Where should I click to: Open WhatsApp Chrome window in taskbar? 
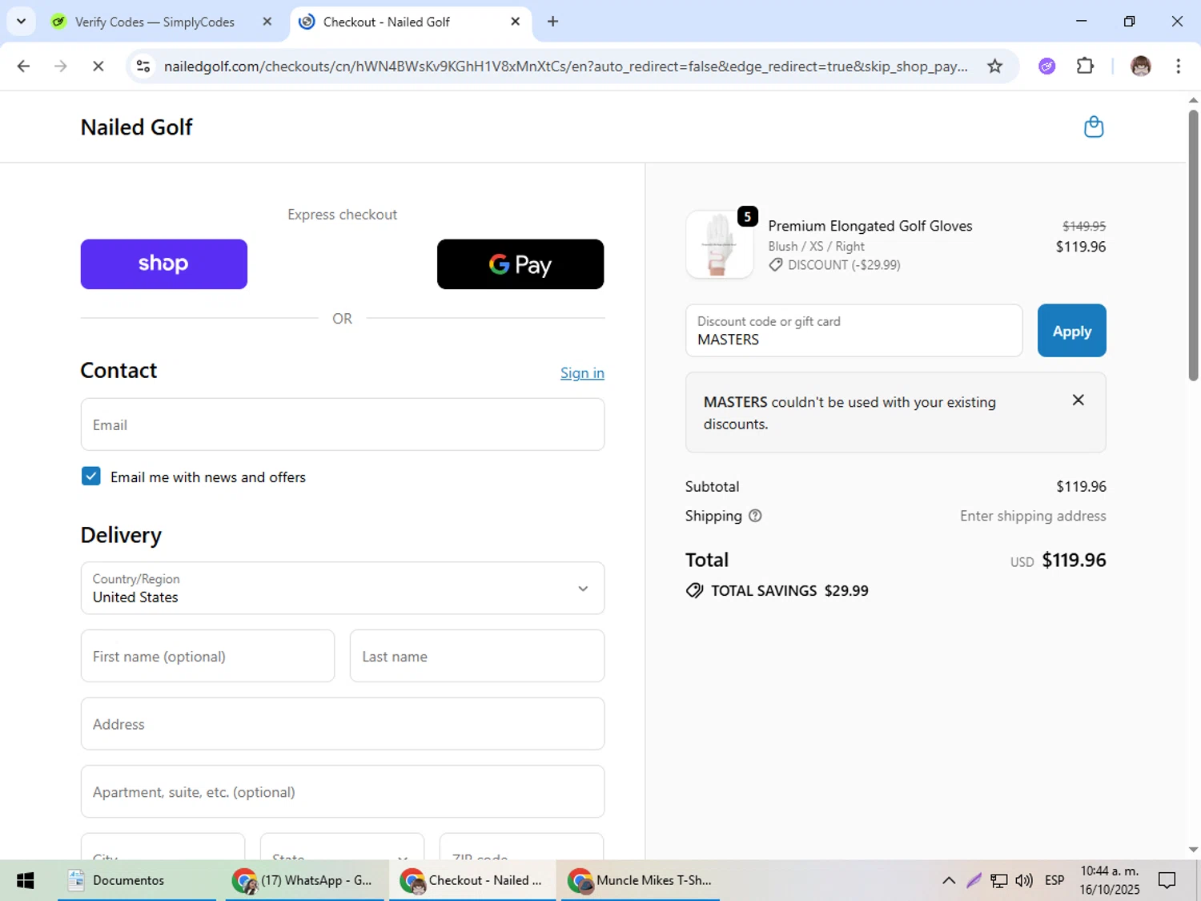[x=304, y=880]
